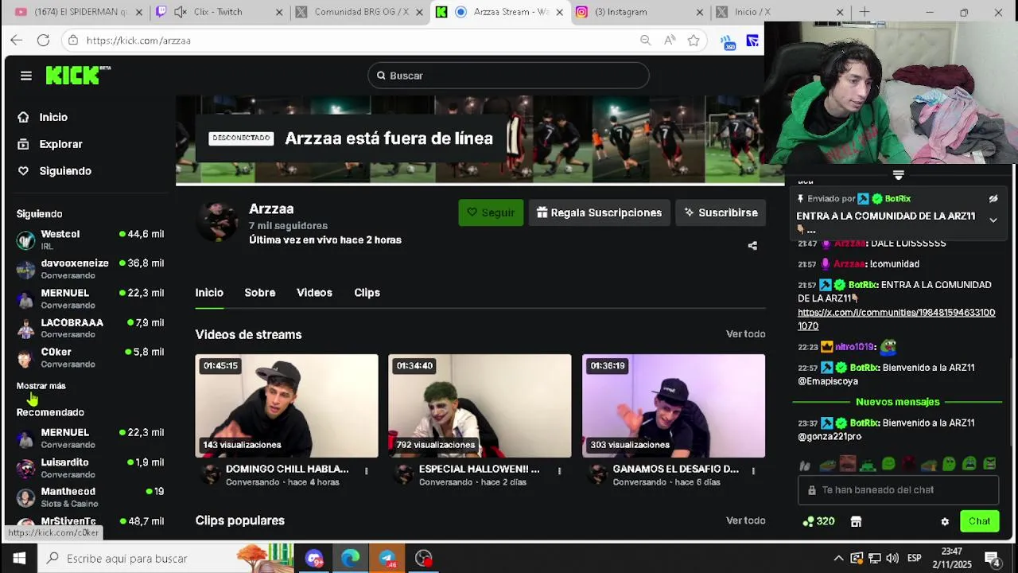The width and height of the screenshot is (1018, 573).
Task: Switch to El Spiderman YouTube tab
Action: coord(78,12)
